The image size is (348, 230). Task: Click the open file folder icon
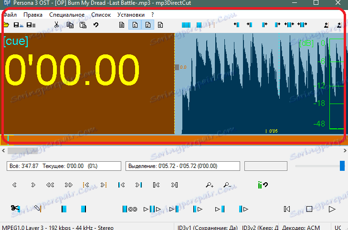coord(6,25)
